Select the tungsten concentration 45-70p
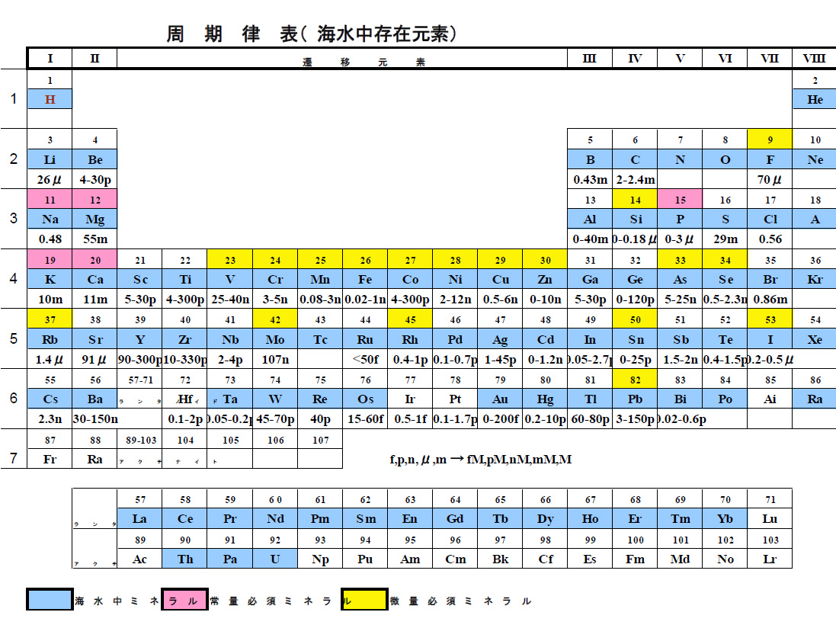The width and height of the screenshot is (836, 625). (274, 419)
